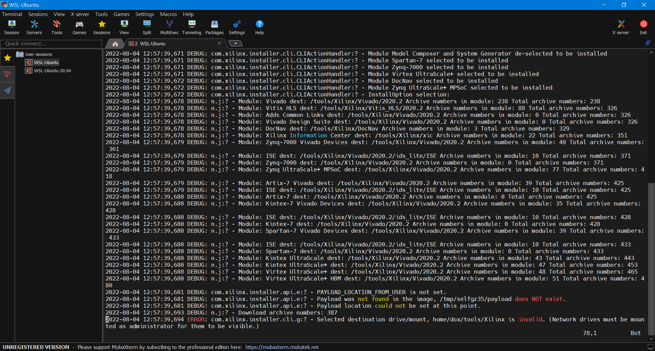655x351 pixels.
Task: Click the Split terminal icon
Action: click(147, 27)
